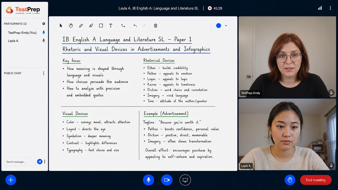This screenshot has width=338, height=190.
Task: Click the PUBLIC CHAT header
Action: [x=13, y=73]
